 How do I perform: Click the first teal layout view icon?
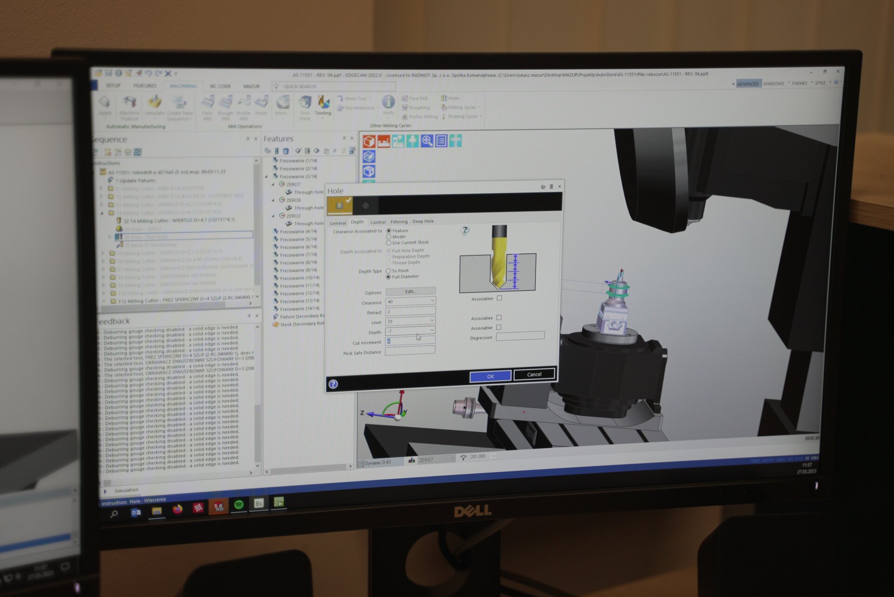pos(398,141)
